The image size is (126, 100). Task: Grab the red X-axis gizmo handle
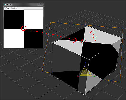(78, 77)
